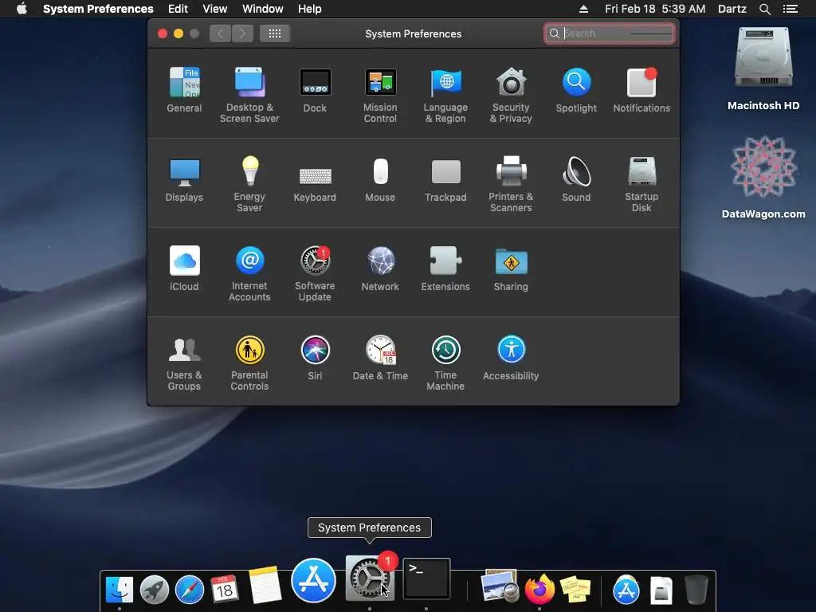Open Language & Region preferences
This screenshot has width=816, height=612.
pyautogui.click(x=445, y=95)
